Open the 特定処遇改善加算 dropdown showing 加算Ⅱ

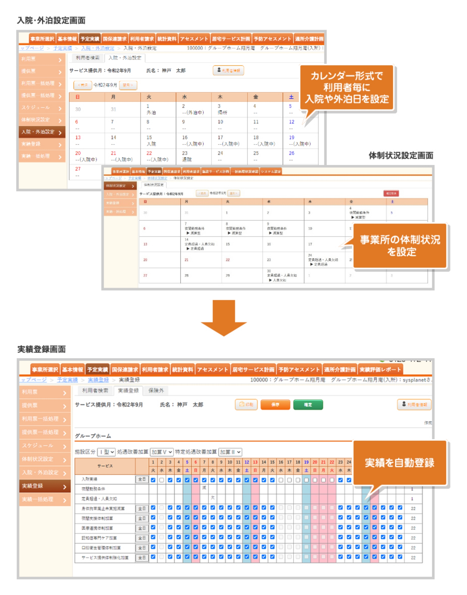point(230,452)
